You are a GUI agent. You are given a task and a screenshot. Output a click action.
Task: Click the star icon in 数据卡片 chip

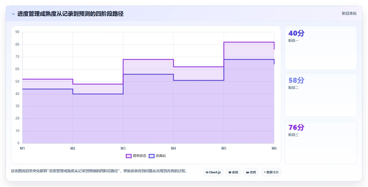[x=265, y=172]
